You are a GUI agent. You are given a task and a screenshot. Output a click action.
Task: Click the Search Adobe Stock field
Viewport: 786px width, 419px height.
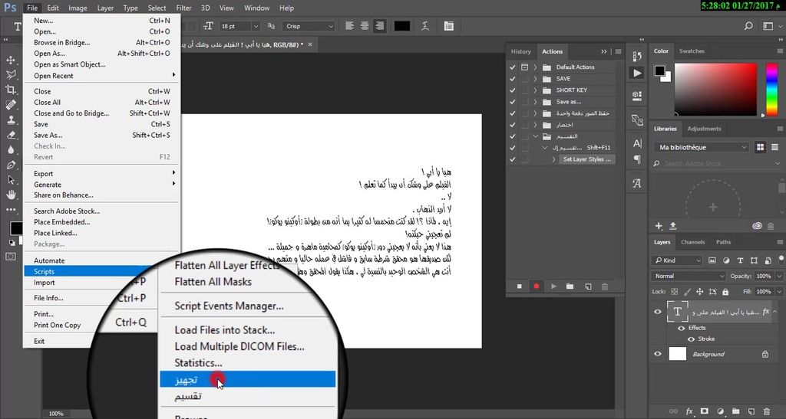[718, 163]
